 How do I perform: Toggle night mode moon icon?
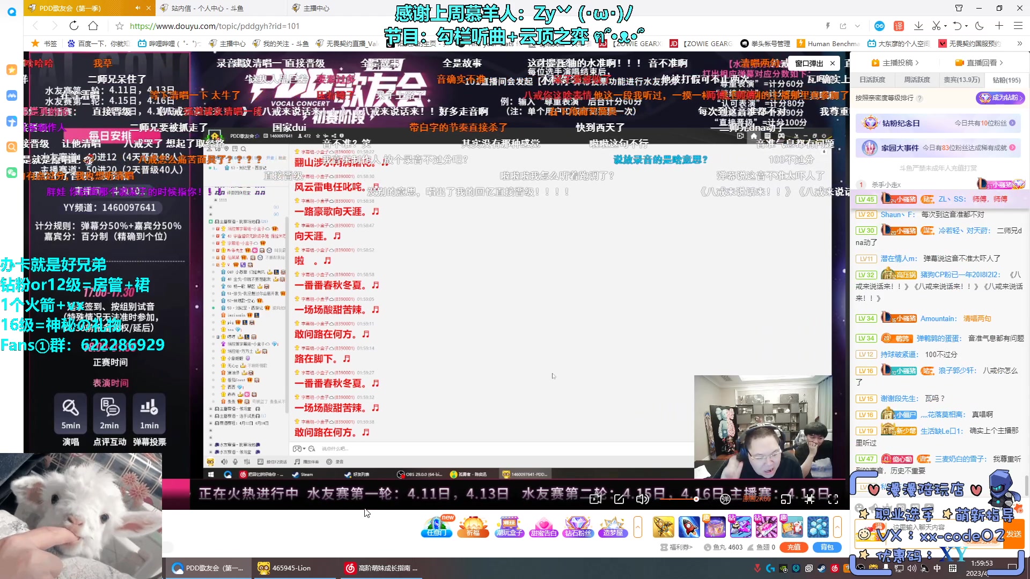point(980,26)
